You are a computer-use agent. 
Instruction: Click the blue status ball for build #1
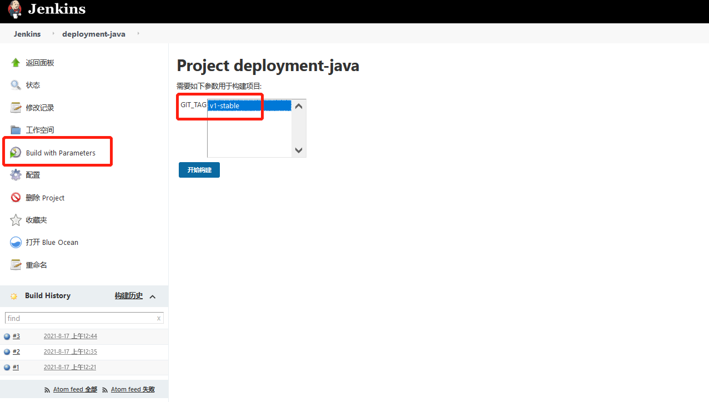coord(7,368)
